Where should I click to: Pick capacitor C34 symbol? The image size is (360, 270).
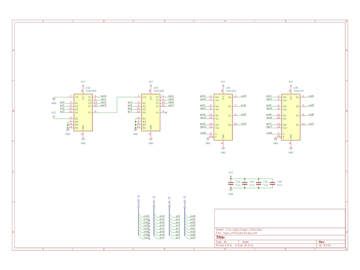[258, 183]
